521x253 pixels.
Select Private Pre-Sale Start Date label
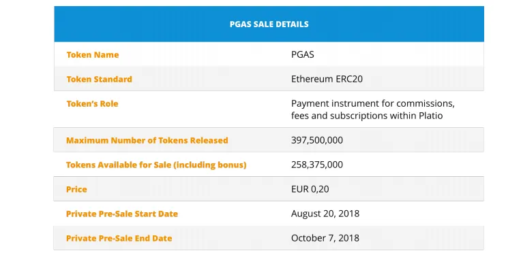(x=122, y=214)
